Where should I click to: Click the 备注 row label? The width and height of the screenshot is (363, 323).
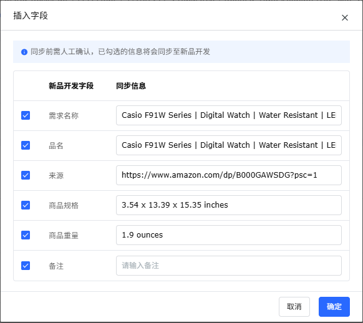click(56, 266)
